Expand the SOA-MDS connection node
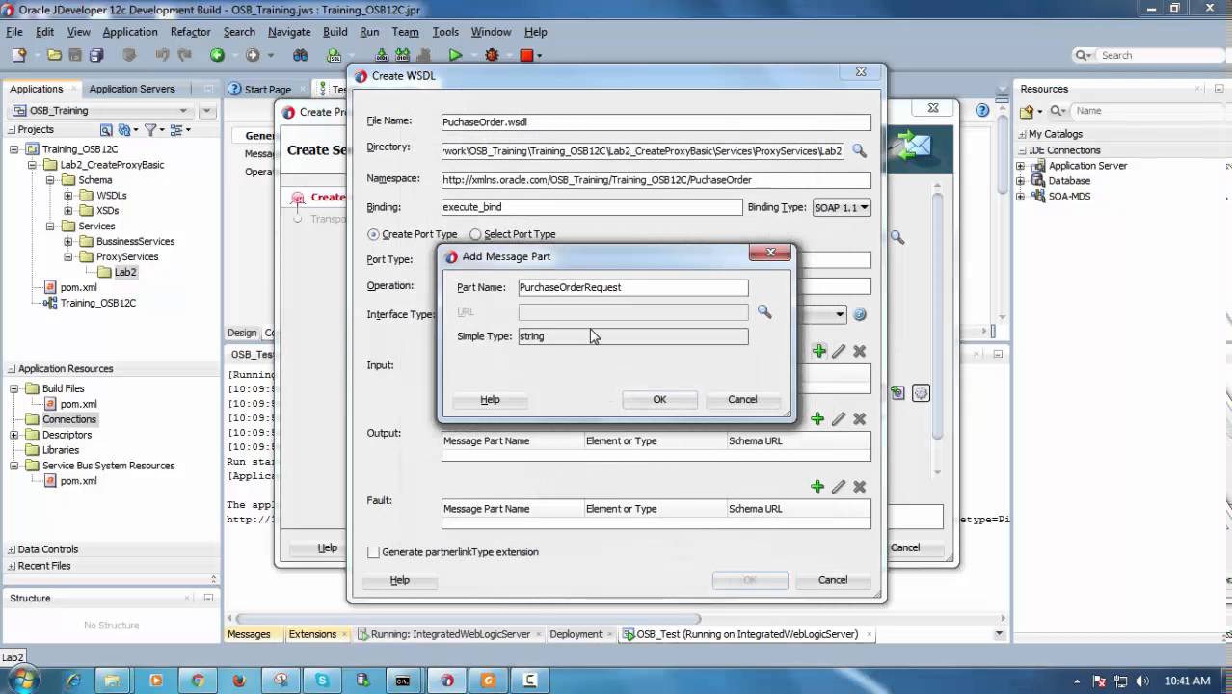 pos(1021,197)
